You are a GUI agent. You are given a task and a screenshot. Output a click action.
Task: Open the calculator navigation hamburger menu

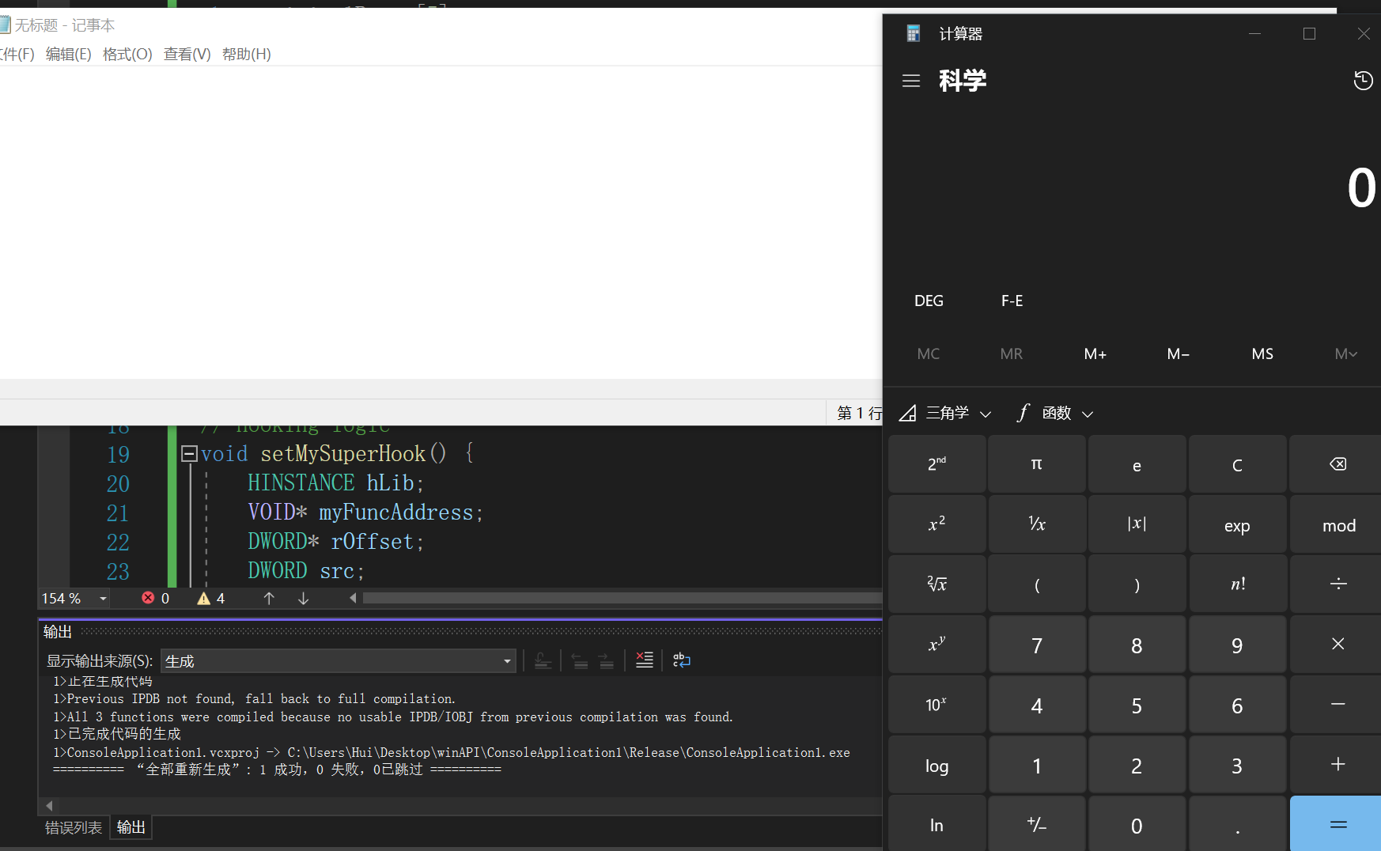(911, 81)
